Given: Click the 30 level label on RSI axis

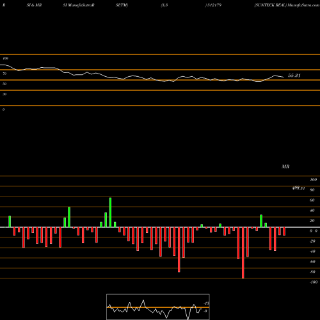Looking at the screenshot, I should tap(4, 94).
